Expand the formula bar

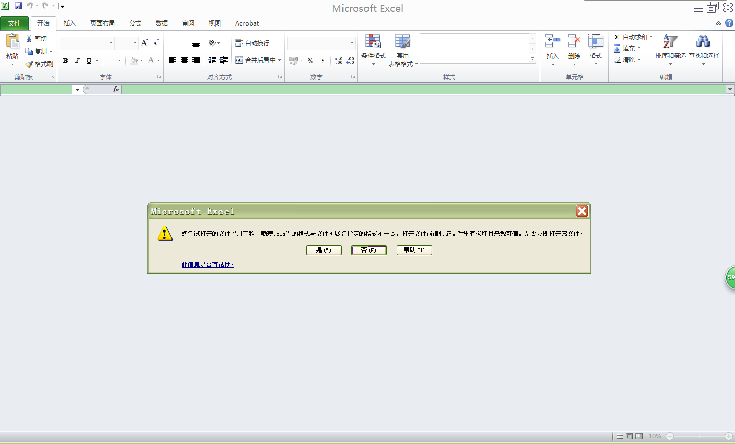[730, 89]
